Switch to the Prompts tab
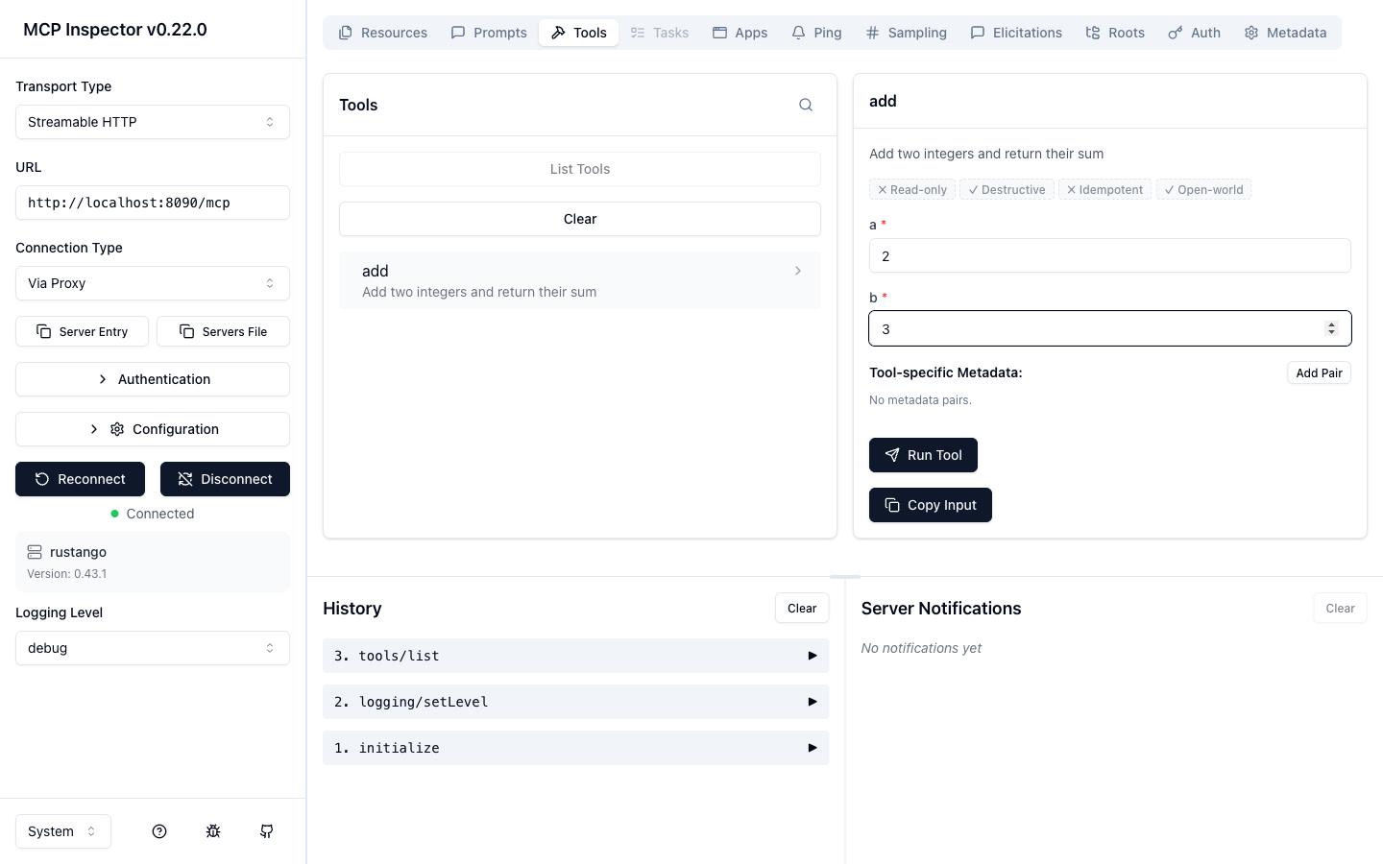Image resolution: width=1383 pixels, height=864 pixels. (489, 33)
